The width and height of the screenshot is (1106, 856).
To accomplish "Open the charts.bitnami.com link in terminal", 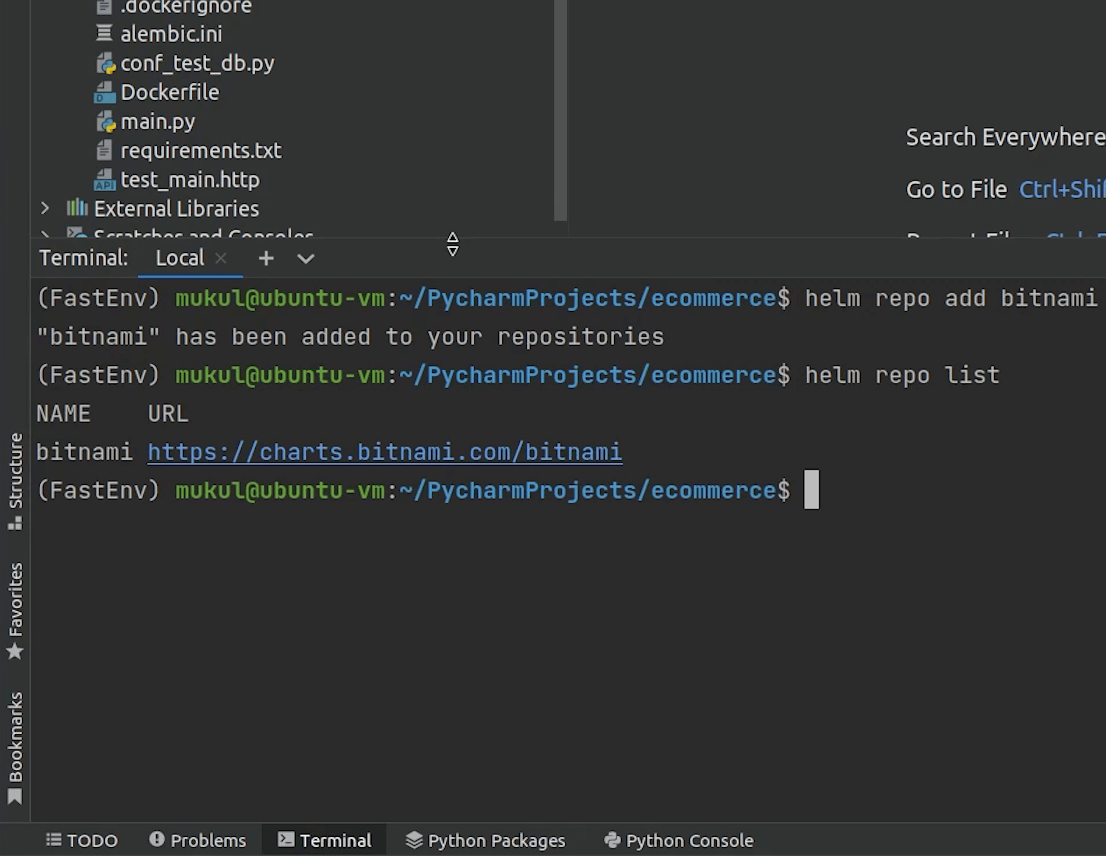I will 385,452.
